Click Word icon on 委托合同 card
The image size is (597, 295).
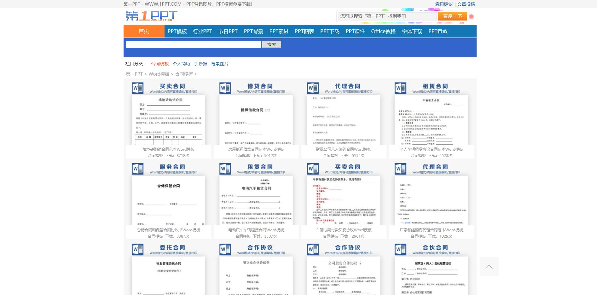(137, 249)
